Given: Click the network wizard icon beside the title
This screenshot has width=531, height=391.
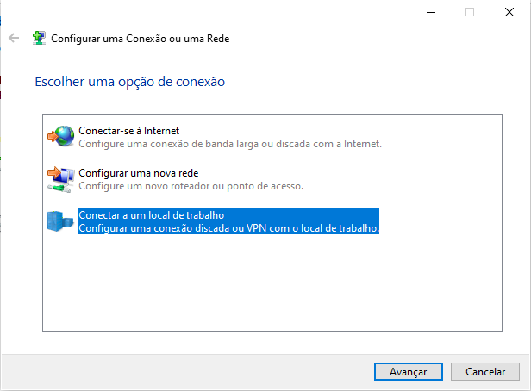Looking at the screenshot, I should [39, 38].
